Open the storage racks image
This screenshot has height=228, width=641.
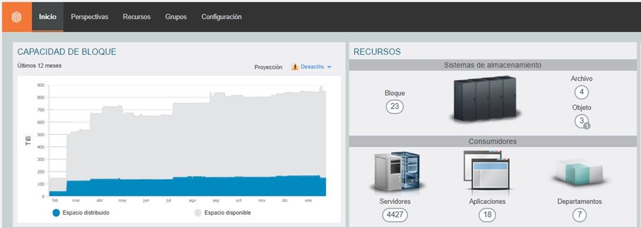click(x=485, y=99)
